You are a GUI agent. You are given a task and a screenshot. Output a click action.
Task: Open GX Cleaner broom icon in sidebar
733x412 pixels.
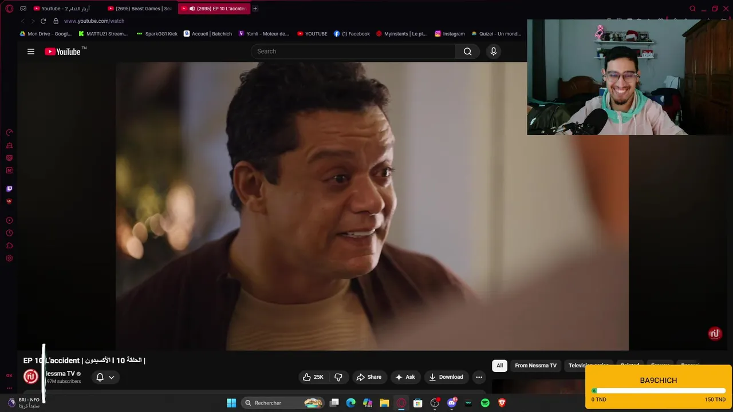click(x=9, y=145)
